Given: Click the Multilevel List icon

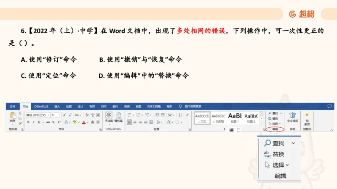Looking at the screenshot, I should click(147, 115).
